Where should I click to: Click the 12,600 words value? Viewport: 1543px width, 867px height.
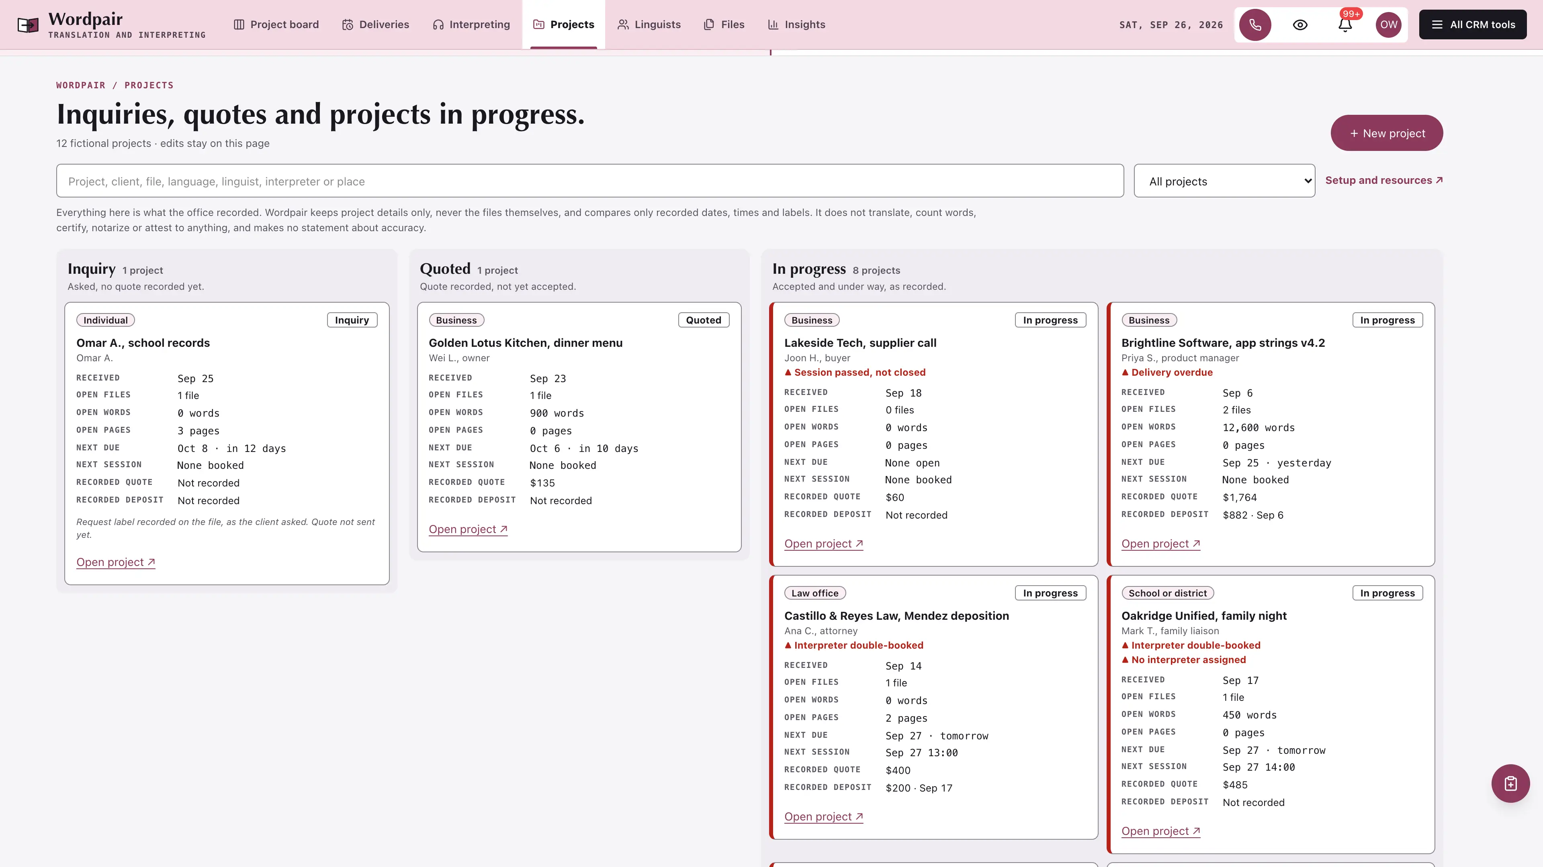[x=1259, y=428]
